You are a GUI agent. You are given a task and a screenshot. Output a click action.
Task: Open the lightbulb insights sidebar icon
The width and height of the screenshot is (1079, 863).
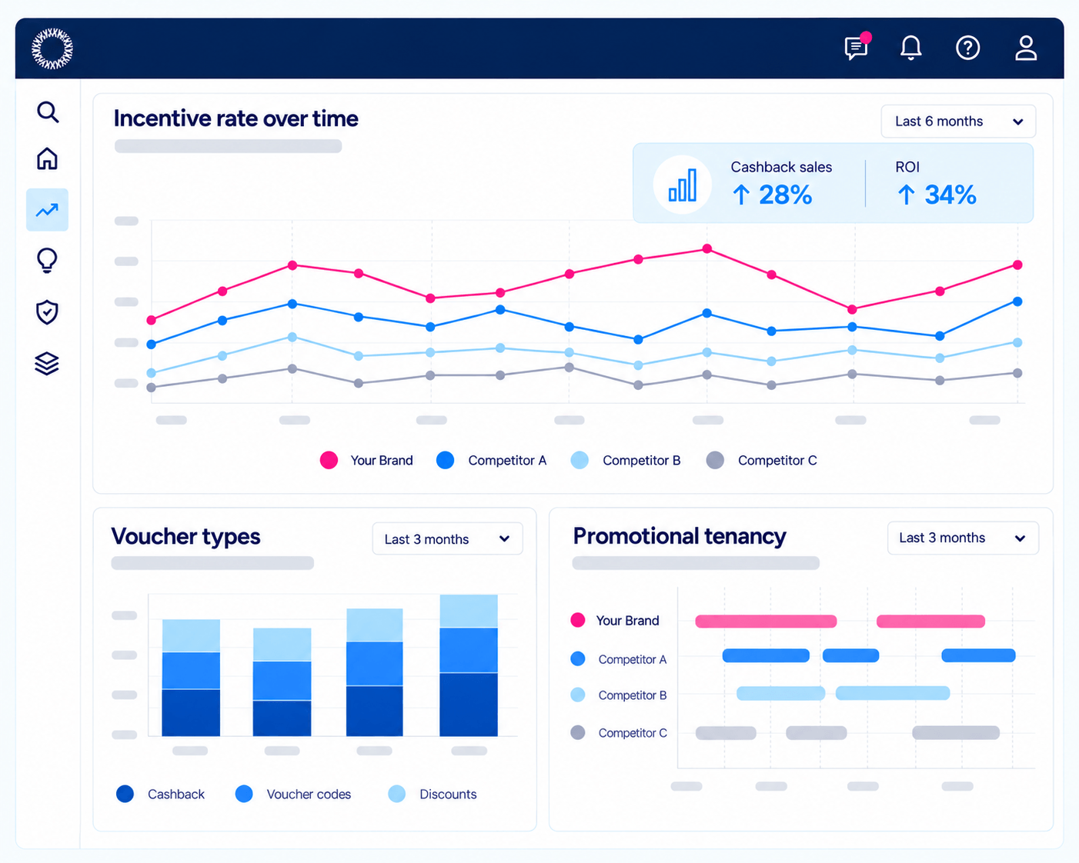(47, 261)
